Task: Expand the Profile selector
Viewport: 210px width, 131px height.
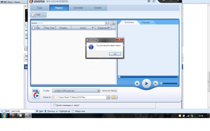Action: coord(99,91)
